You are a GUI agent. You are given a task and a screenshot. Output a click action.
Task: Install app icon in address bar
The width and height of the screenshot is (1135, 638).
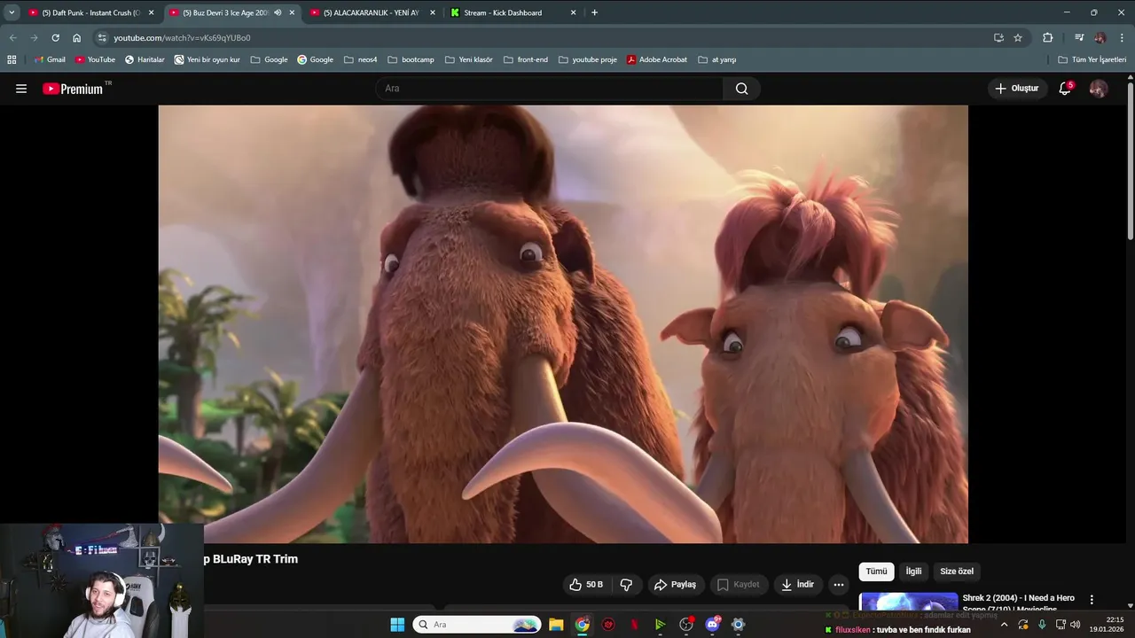pos(998,38)
